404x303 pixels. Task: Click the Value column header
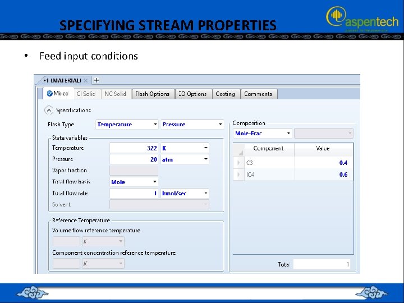[x=324, y=149]
